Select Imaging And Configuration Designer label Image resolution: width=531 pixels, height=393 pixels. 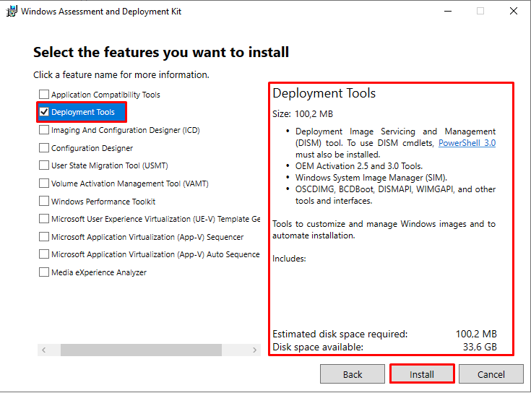[x=126, y=130]
